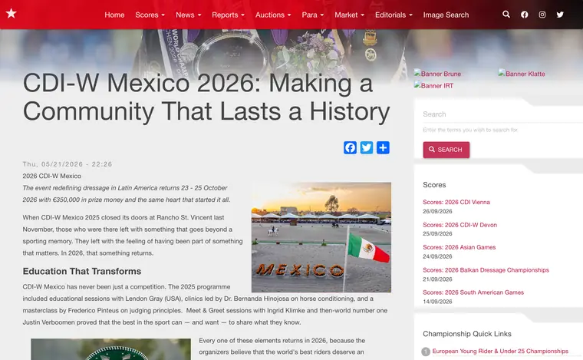
Task: Click the date 14/09/2026 under South American Games
Action: (437, 302)
